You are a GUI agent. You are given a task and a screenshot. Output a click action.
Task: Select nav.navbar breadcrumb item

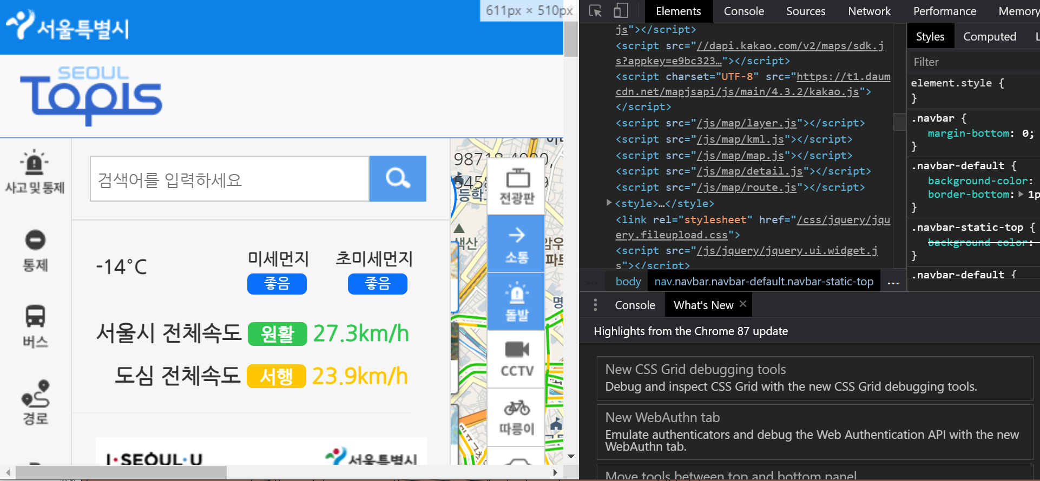coord(763,282)
